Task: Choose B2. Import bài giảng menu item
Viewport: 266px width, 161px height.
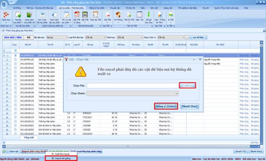Action: coord(61,158)
